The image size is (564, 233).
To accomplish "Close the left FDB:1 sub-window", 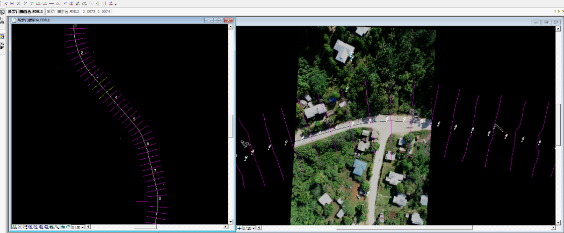I will (x=228, y=20).
